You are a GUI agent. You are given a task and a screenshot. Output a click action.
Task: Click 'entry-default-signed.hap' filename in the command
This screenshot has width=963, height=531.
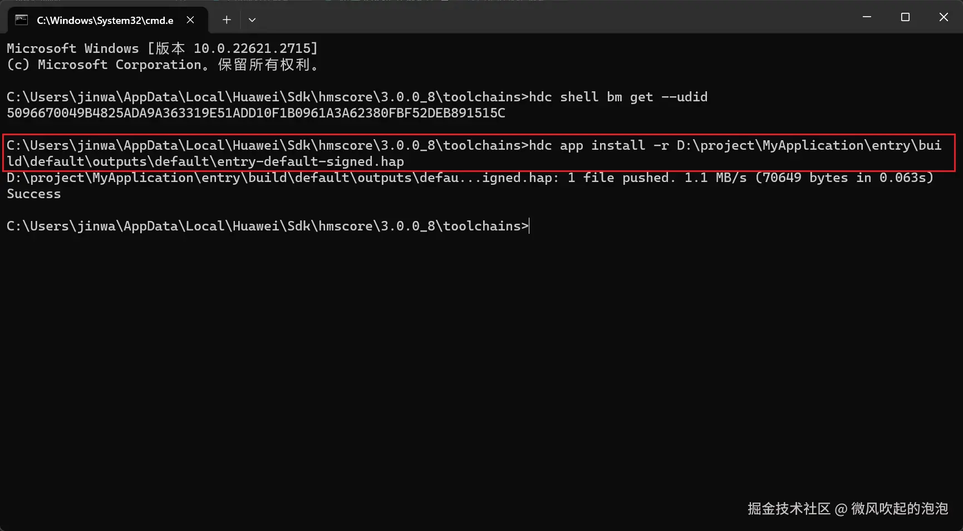(310, 161)
